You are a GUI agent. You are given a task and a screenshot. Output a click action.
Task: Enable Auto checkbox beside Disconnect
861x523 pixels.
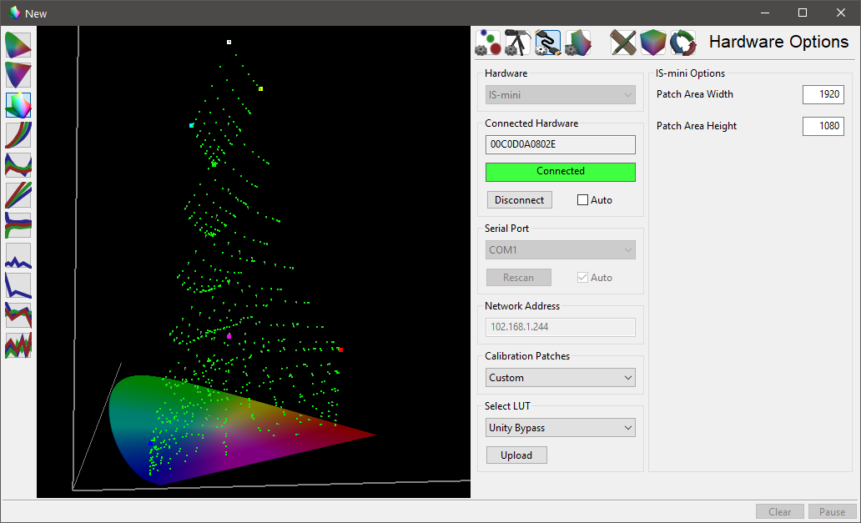tap(583, 200)
